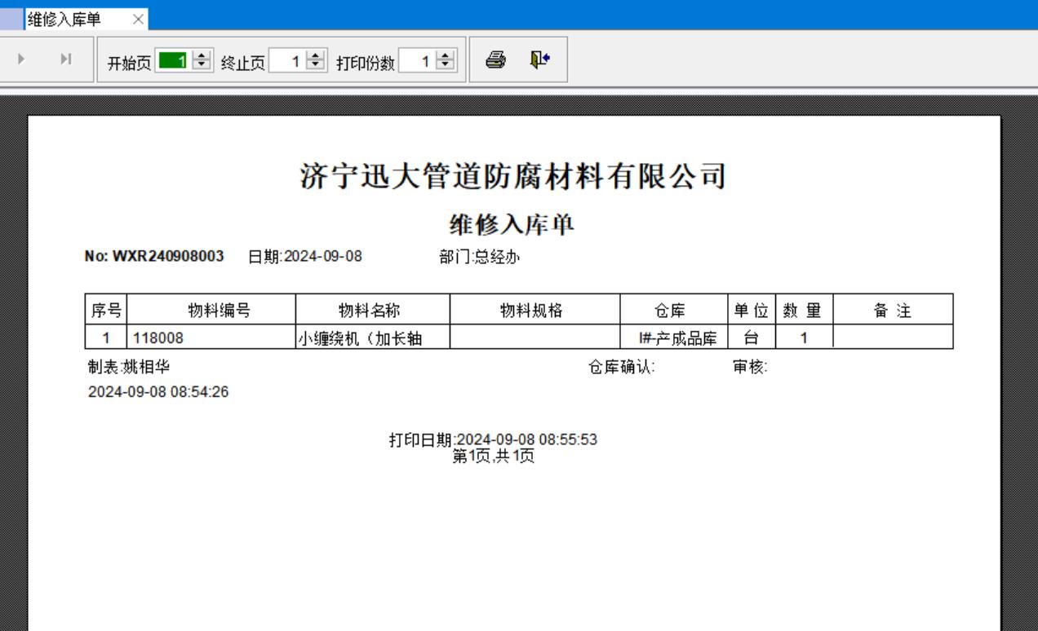Screen dimensions: 1038x631
Task: Click the exit door icon
Action: click(x=539, y=60)
